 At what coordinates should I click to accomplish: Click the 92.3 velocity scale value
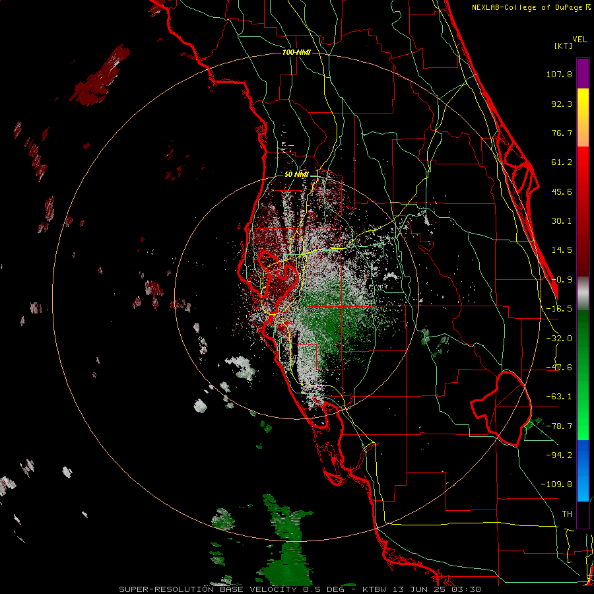click(562, 104)
